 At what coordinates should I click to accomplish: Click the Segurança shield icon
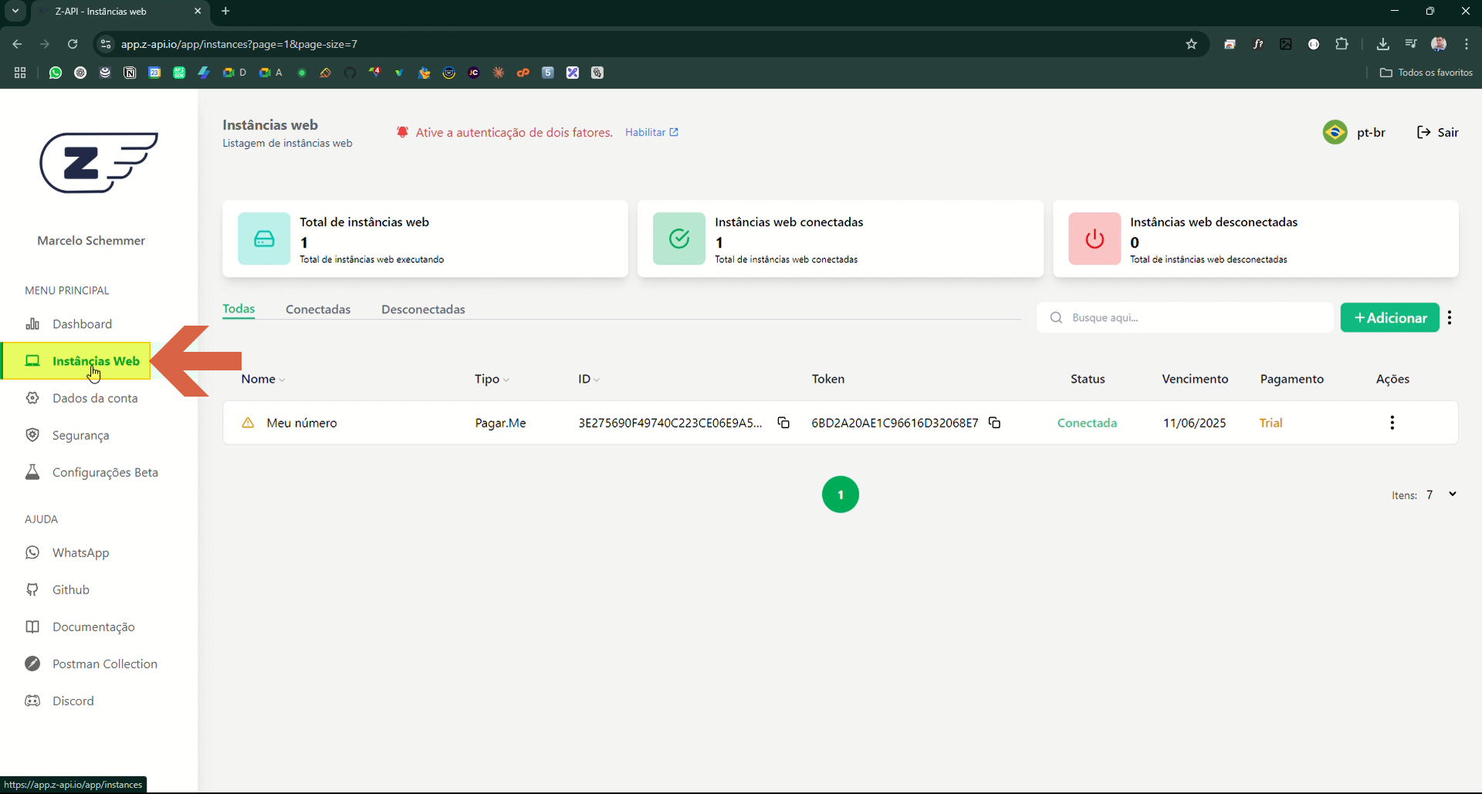pos(32,435)
